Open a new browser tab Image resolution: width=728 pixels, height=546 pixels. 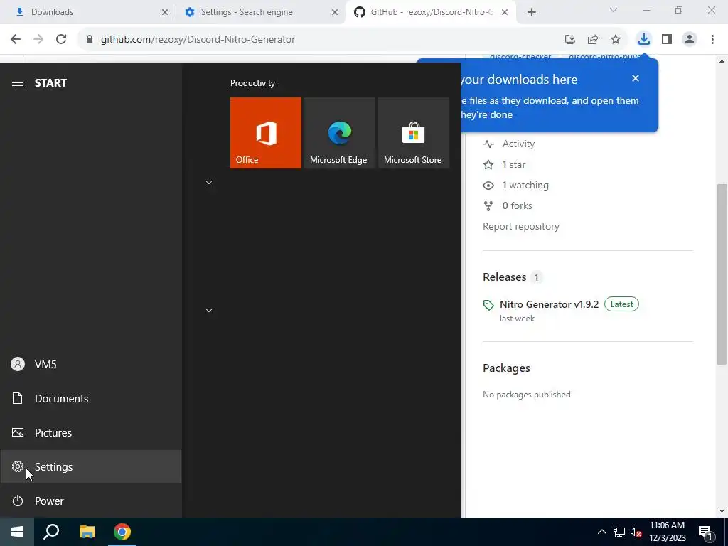[532, 13]
